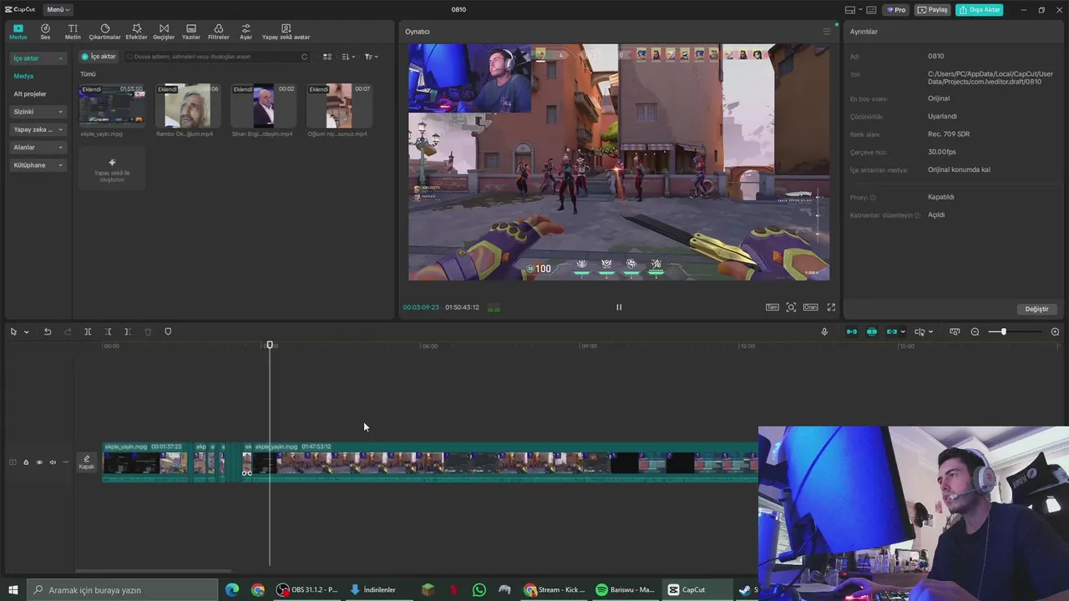1069x601 pixels.
Task: Expand the Kütüphane sidebar section
Action: point(38,165)
